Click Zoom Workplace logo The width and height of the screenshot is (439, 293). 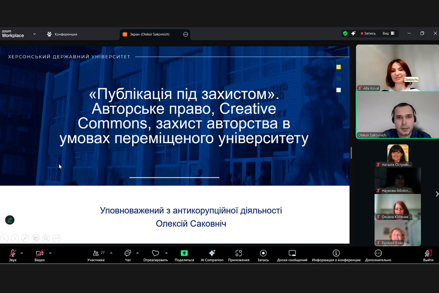[13, 34]
